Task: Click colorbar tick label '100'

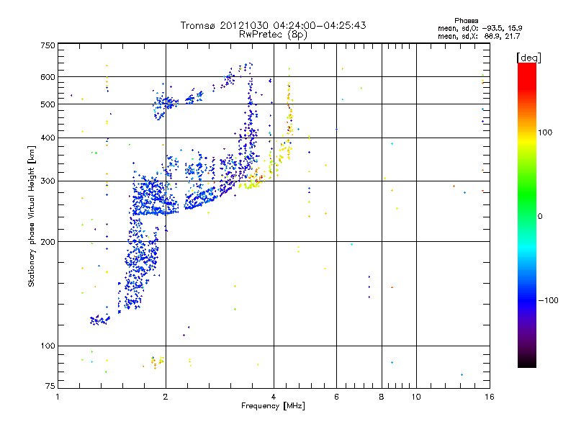Action: coord(545,132)
